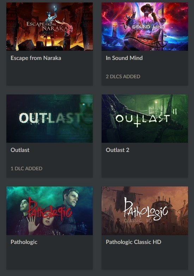194x276 pixels.
Task: Click the Escape from Naraka title text
Action: tap(36, 58)
